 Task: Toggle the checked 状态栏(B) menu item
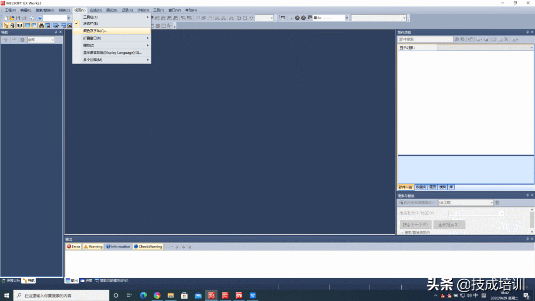click(x=111, y=24)
